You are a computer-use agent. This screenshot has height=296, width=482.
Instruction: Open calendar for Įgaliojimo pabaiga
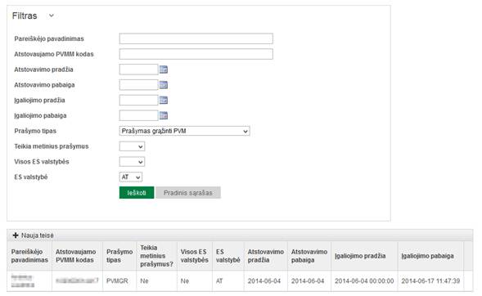(x=164, y=116)
